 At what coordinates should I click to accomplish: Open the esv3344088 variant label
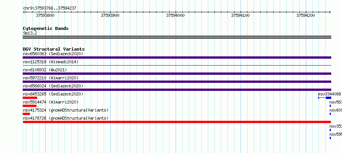[329, 94]
